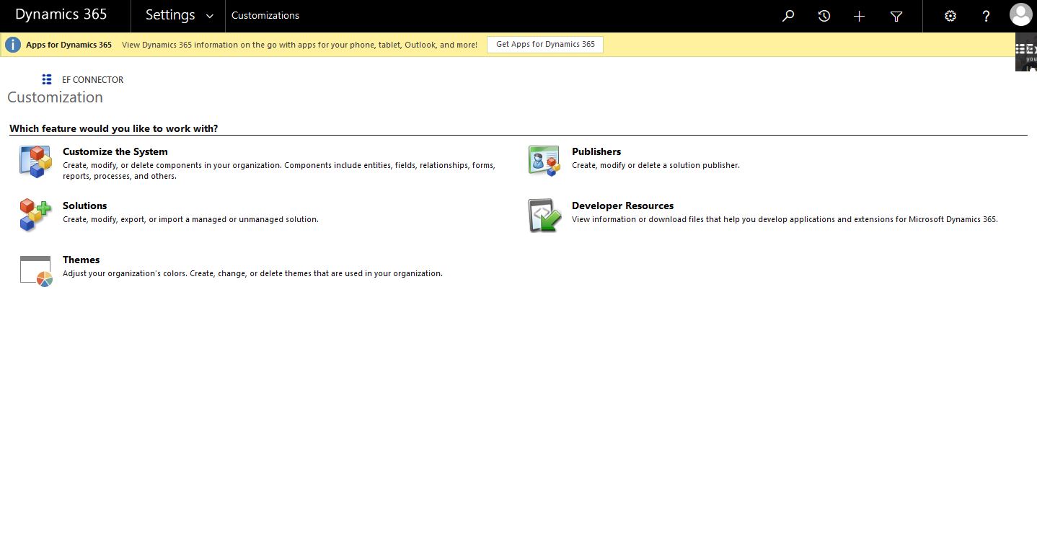1037x548 pixels.
Task: Open the Publishers link
Action: pos(596,151)
